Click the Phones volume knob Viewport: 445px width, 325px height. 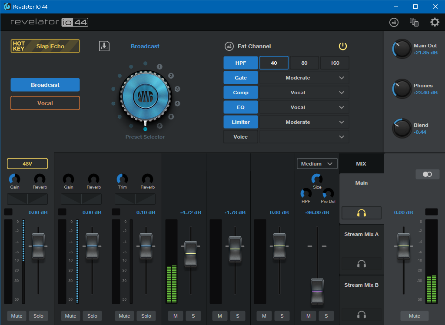coord(402,89)
